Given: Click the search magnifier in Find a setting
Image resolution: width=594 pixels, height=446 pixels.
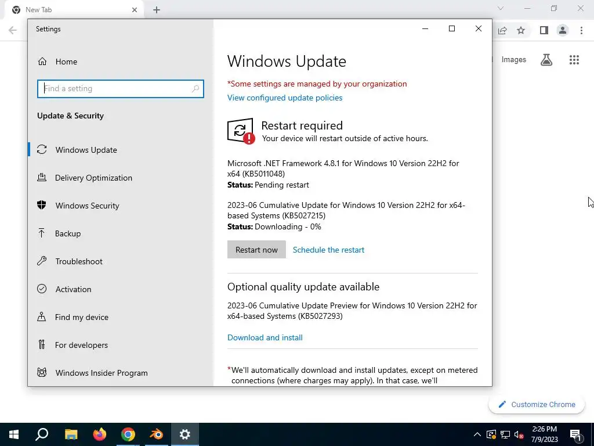Looking at the screenshot, I should point(195,89).
